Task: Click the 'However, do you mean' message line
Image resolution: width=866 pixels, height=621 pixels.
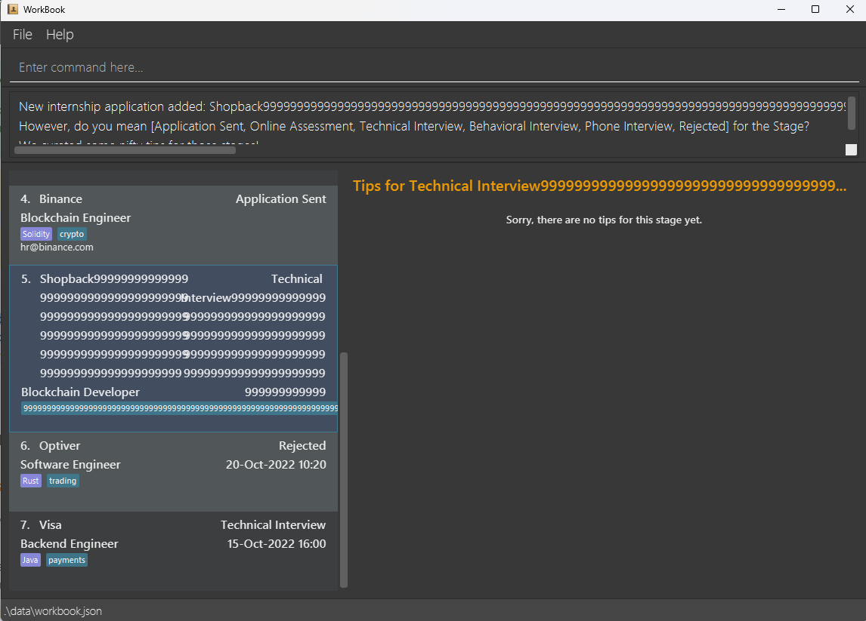Action: click(x=413, y=126)
